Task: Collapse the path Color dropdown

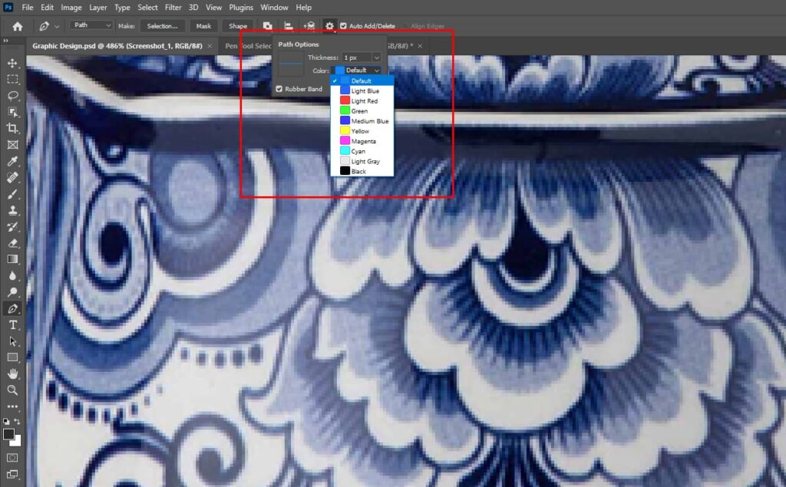Action: point(358,71)
